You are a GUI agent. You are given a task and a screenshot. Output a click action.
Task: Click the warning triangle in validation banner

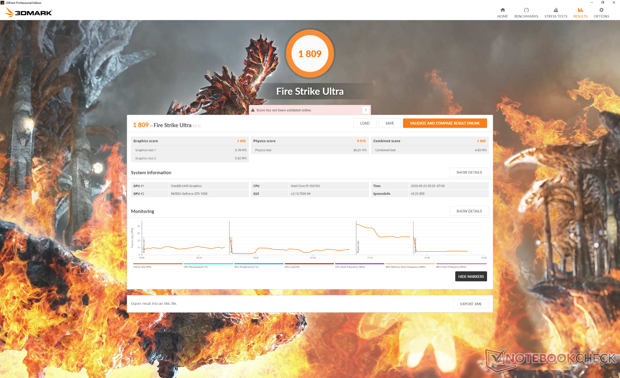tap(253, 110)
